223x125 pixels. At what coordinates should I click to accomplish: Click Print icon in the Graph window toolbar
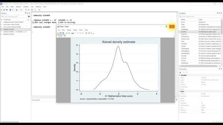[63, 33]
